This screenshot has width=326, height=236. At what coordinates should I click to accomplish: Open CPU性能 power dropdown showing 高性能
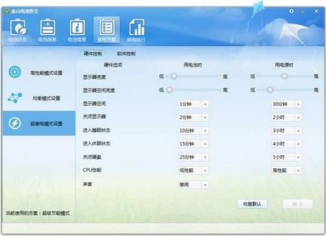click(286, 170)
